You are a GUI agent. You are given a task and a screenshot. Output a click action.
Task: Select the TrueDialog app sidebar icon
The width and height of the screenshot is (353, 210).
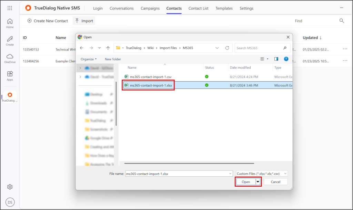tap(10, 97)
